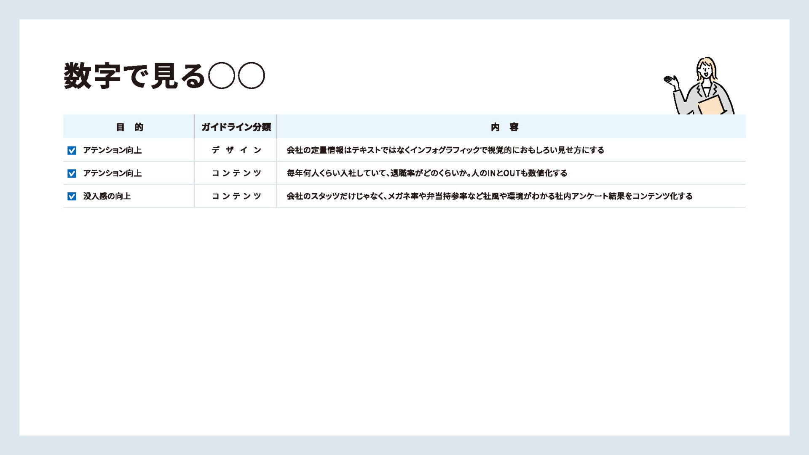Viewport: 809px width, 455px height.
Task: Click the 内容 column header
Action: coord(504,127)
